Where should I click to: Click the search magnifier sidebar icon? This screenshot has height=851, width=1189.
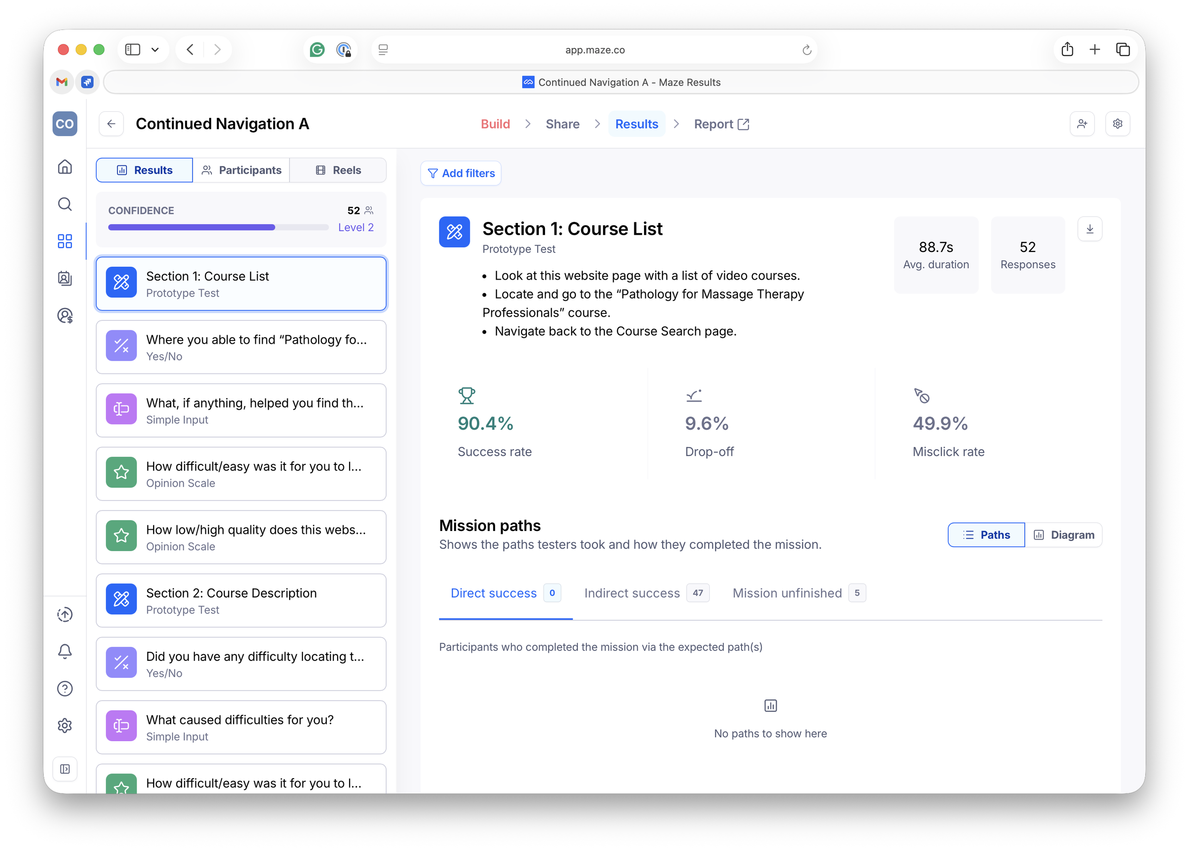(x=65, y=204)
